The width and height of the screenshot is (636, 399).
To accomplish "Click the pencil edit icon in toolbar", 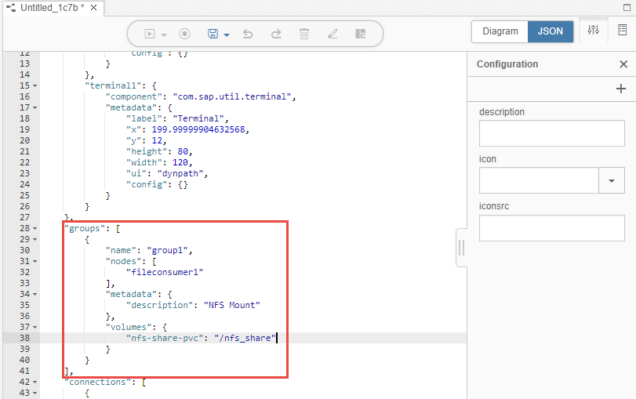I will point(333,34).
